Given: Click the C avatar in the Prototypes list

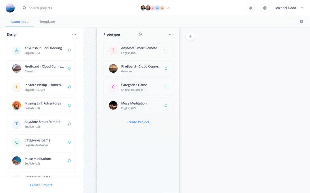Looking at the screenshot, I should coord(113,87).
